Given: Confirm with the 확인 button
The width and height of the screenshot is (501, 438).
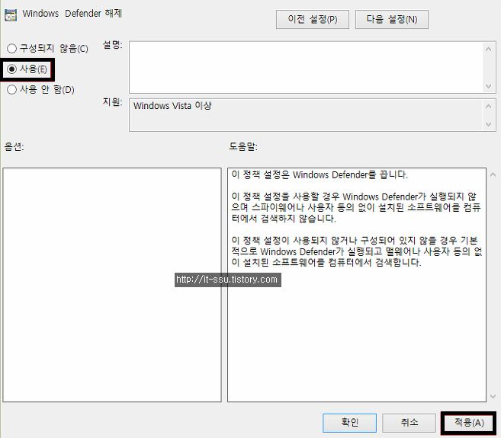Looking at the screenshot, I should coord(349,423).
